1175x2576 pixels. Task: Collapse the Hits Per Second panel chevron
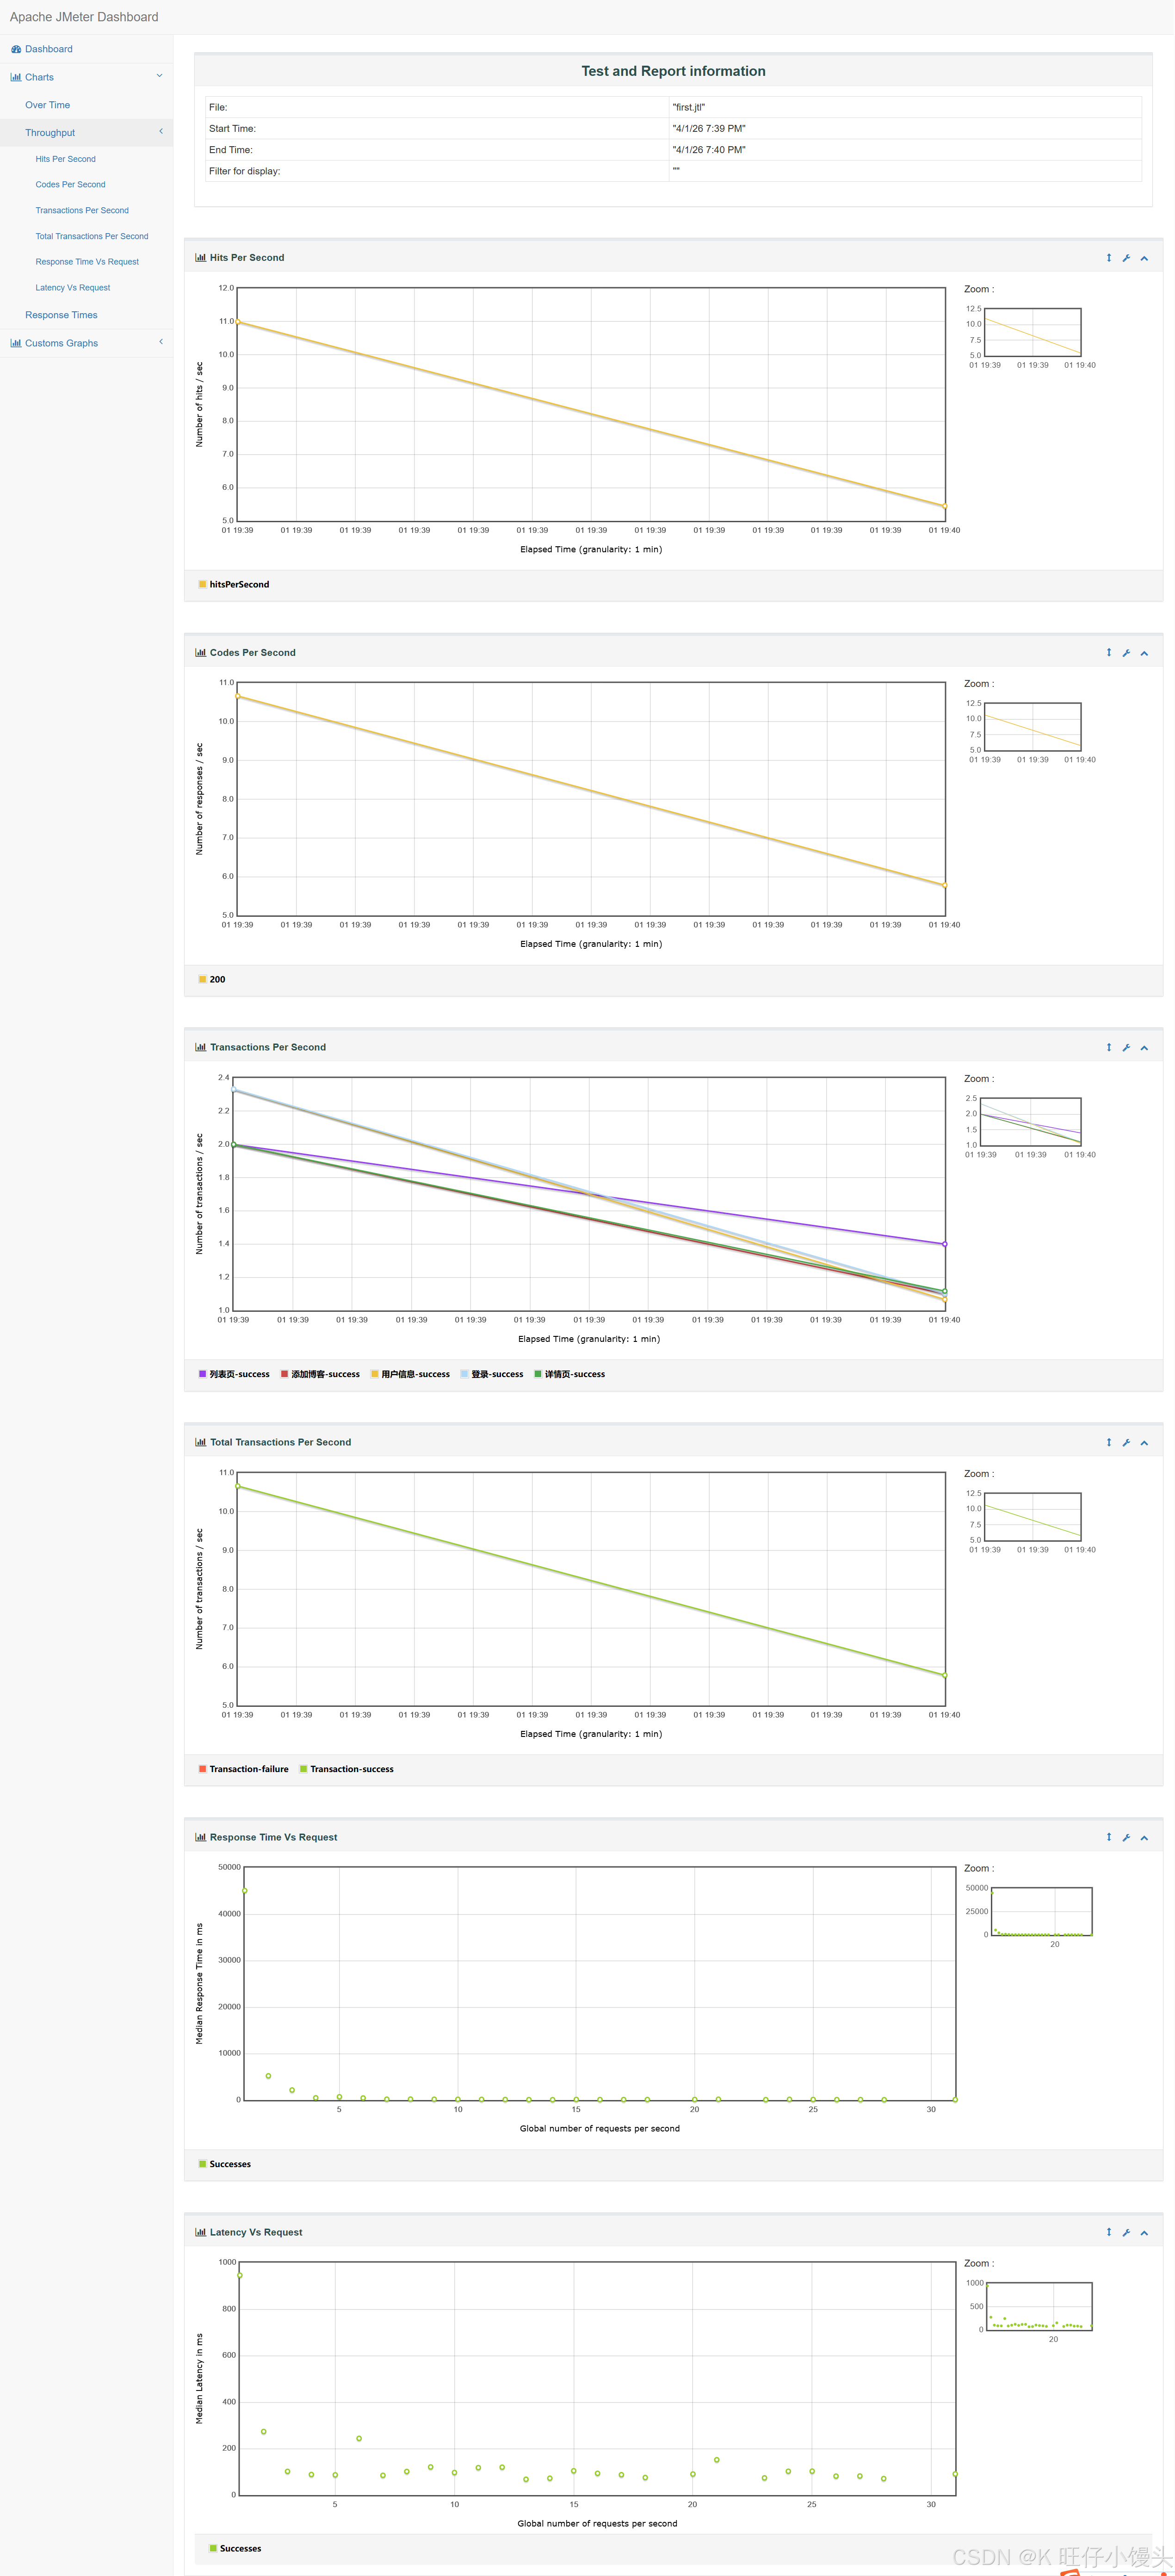point(1144,258)
